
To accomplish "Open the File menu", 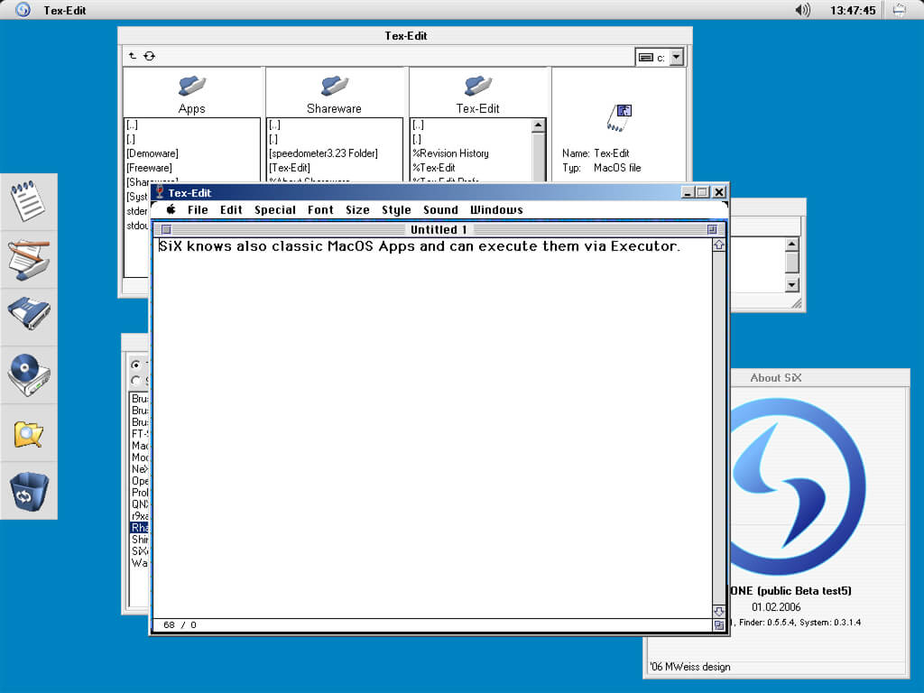I will pos(198,209).
